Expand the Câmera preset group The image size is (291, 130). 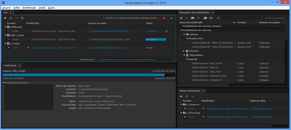pos(184,51)
